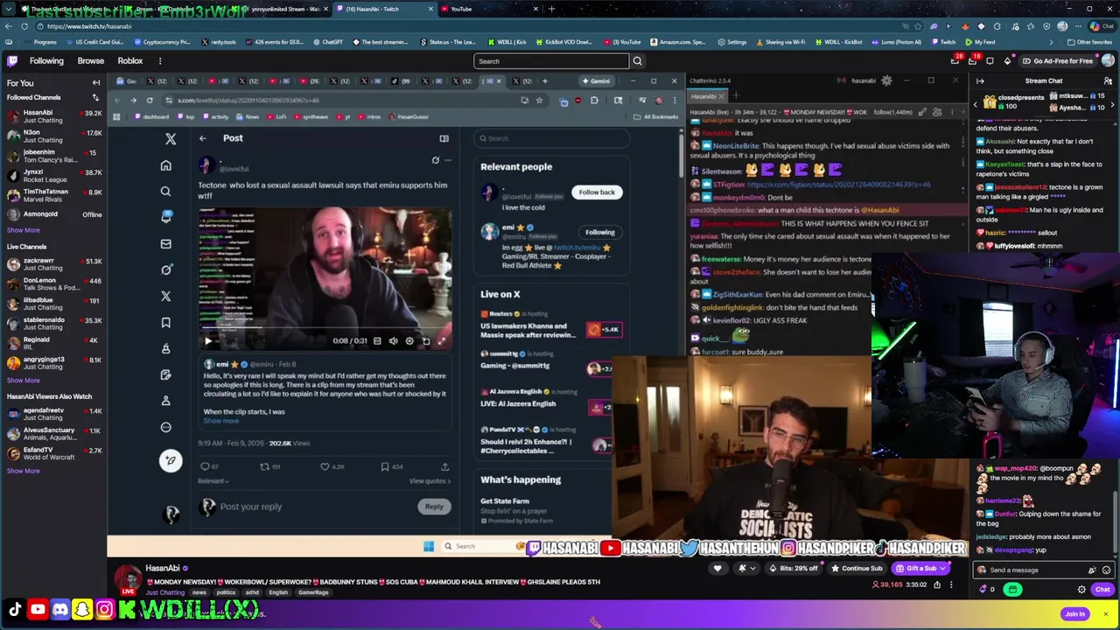Screen dimensions: 1120x630
Task: Expand Show more on quoted emi post
Action: (x=220, y=421)
